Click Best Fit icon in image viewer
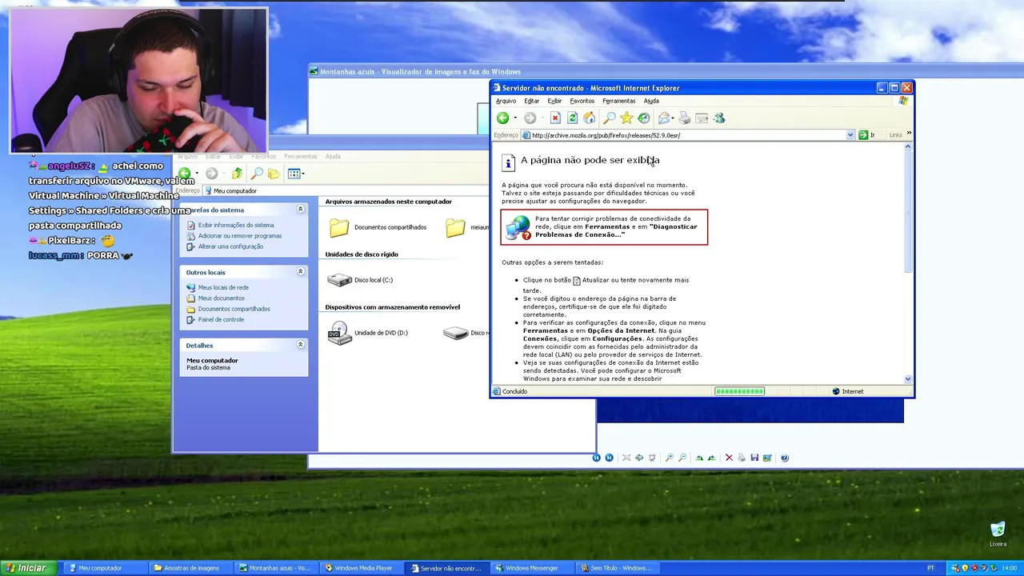Viewport: 1024px width, 576px height. 626,458
